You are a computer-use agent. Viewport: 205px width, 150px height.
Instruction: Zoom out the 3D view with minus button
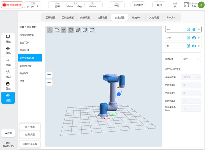click(49, 82)
